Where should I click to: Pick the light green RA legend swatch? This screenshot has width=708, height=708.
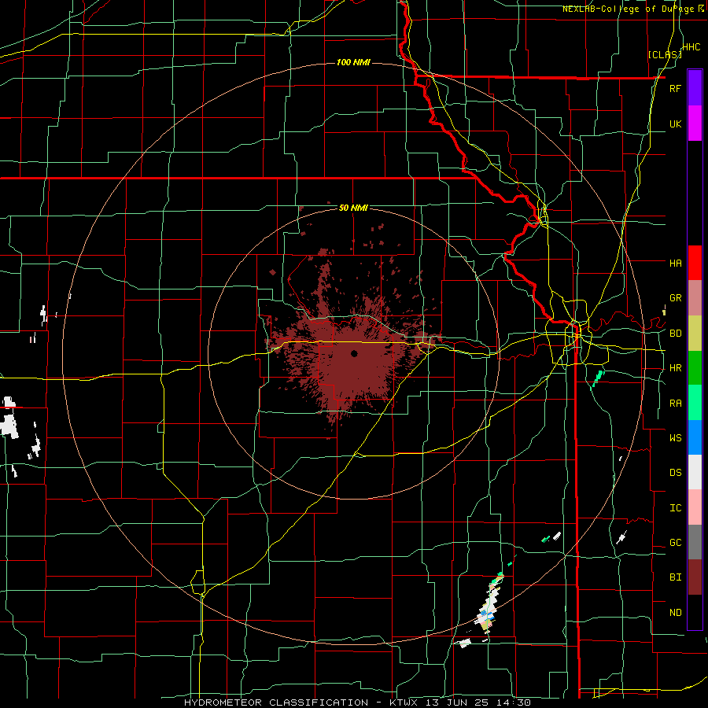695,403
